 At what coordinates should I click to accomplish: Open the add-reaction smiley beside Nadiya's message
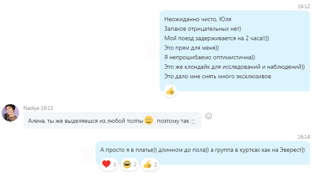(x=208, y=116)
